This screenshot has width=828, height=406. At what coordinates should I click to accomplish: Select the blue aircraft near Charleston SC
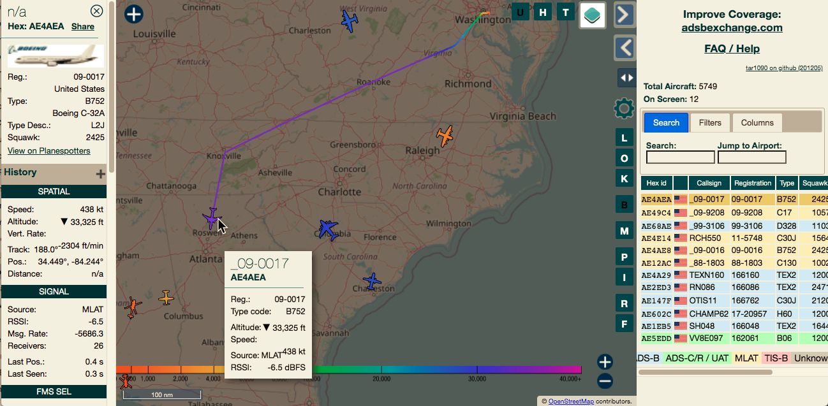[x=371, y=280]
